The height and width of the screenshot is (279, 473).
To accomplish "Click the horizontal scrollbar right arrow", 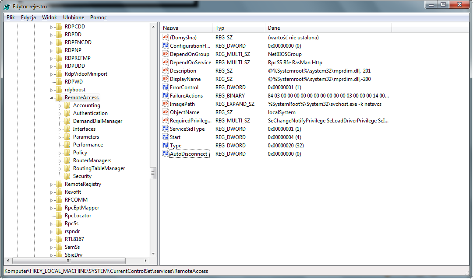I will coord(146,261).
